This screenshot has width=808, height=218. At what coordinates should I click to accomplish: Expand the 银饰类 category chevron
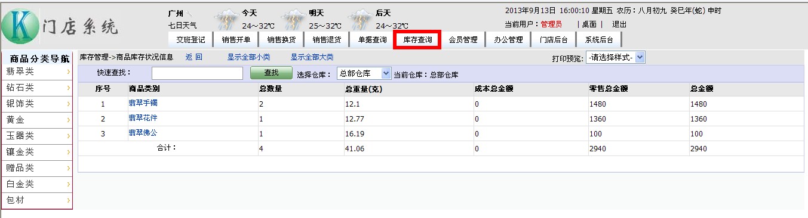click(69, 104)
